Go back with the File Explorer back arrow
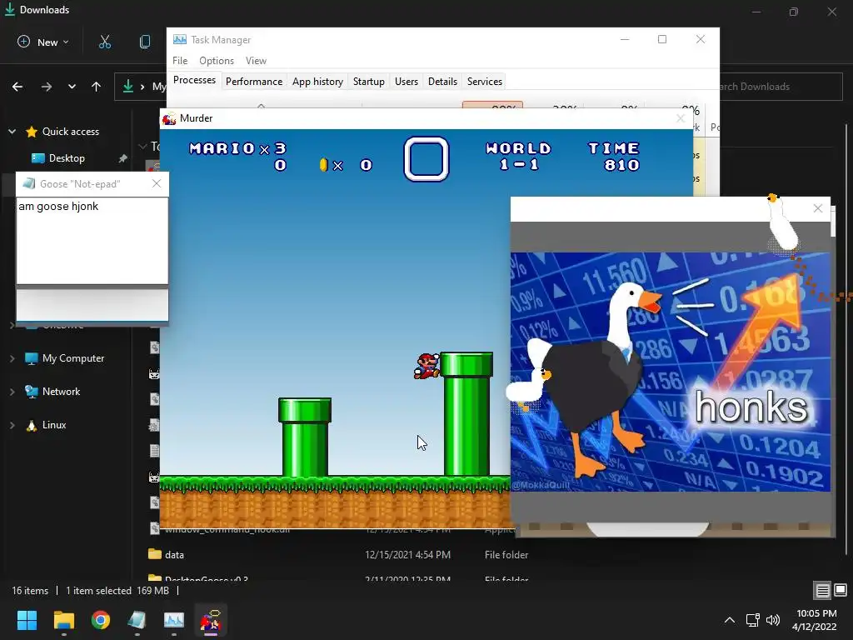Viewport: 853px width, 640px height. (17, 87)
